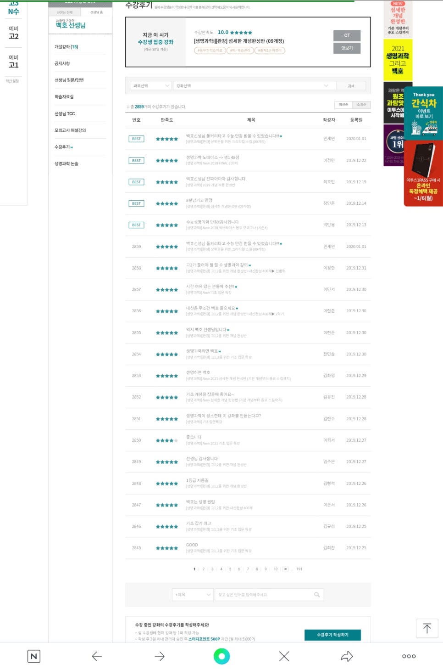Open the 학습자료실 menu item
Image resolution: width=443 pixels, height=670 pixels.
click(x=64, y=97)
